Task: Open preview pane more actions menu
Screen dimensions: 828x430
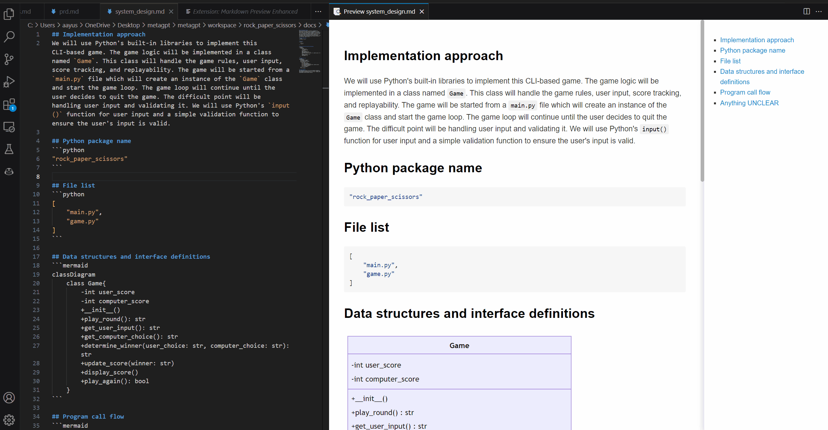Action: coord(819,11)
